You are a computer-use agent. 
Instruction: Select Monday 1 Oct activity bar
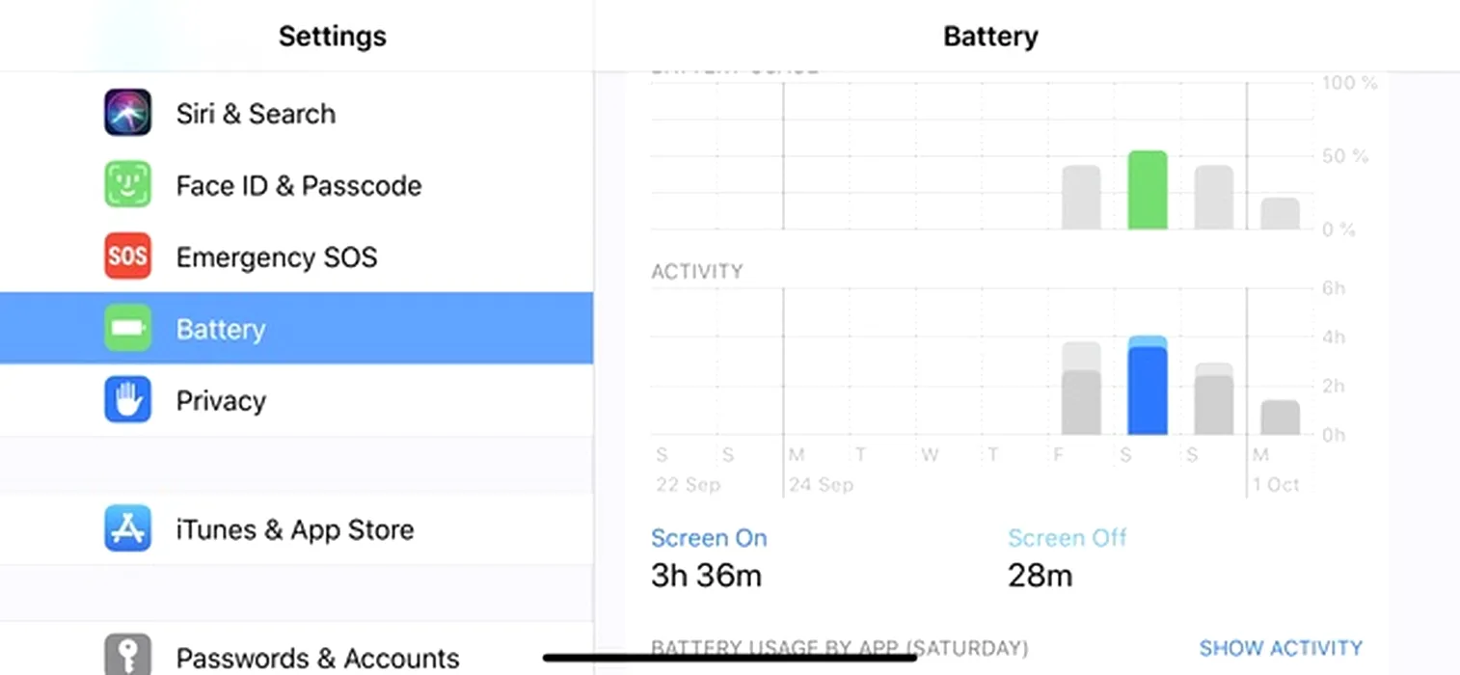tap(1281, 418)
